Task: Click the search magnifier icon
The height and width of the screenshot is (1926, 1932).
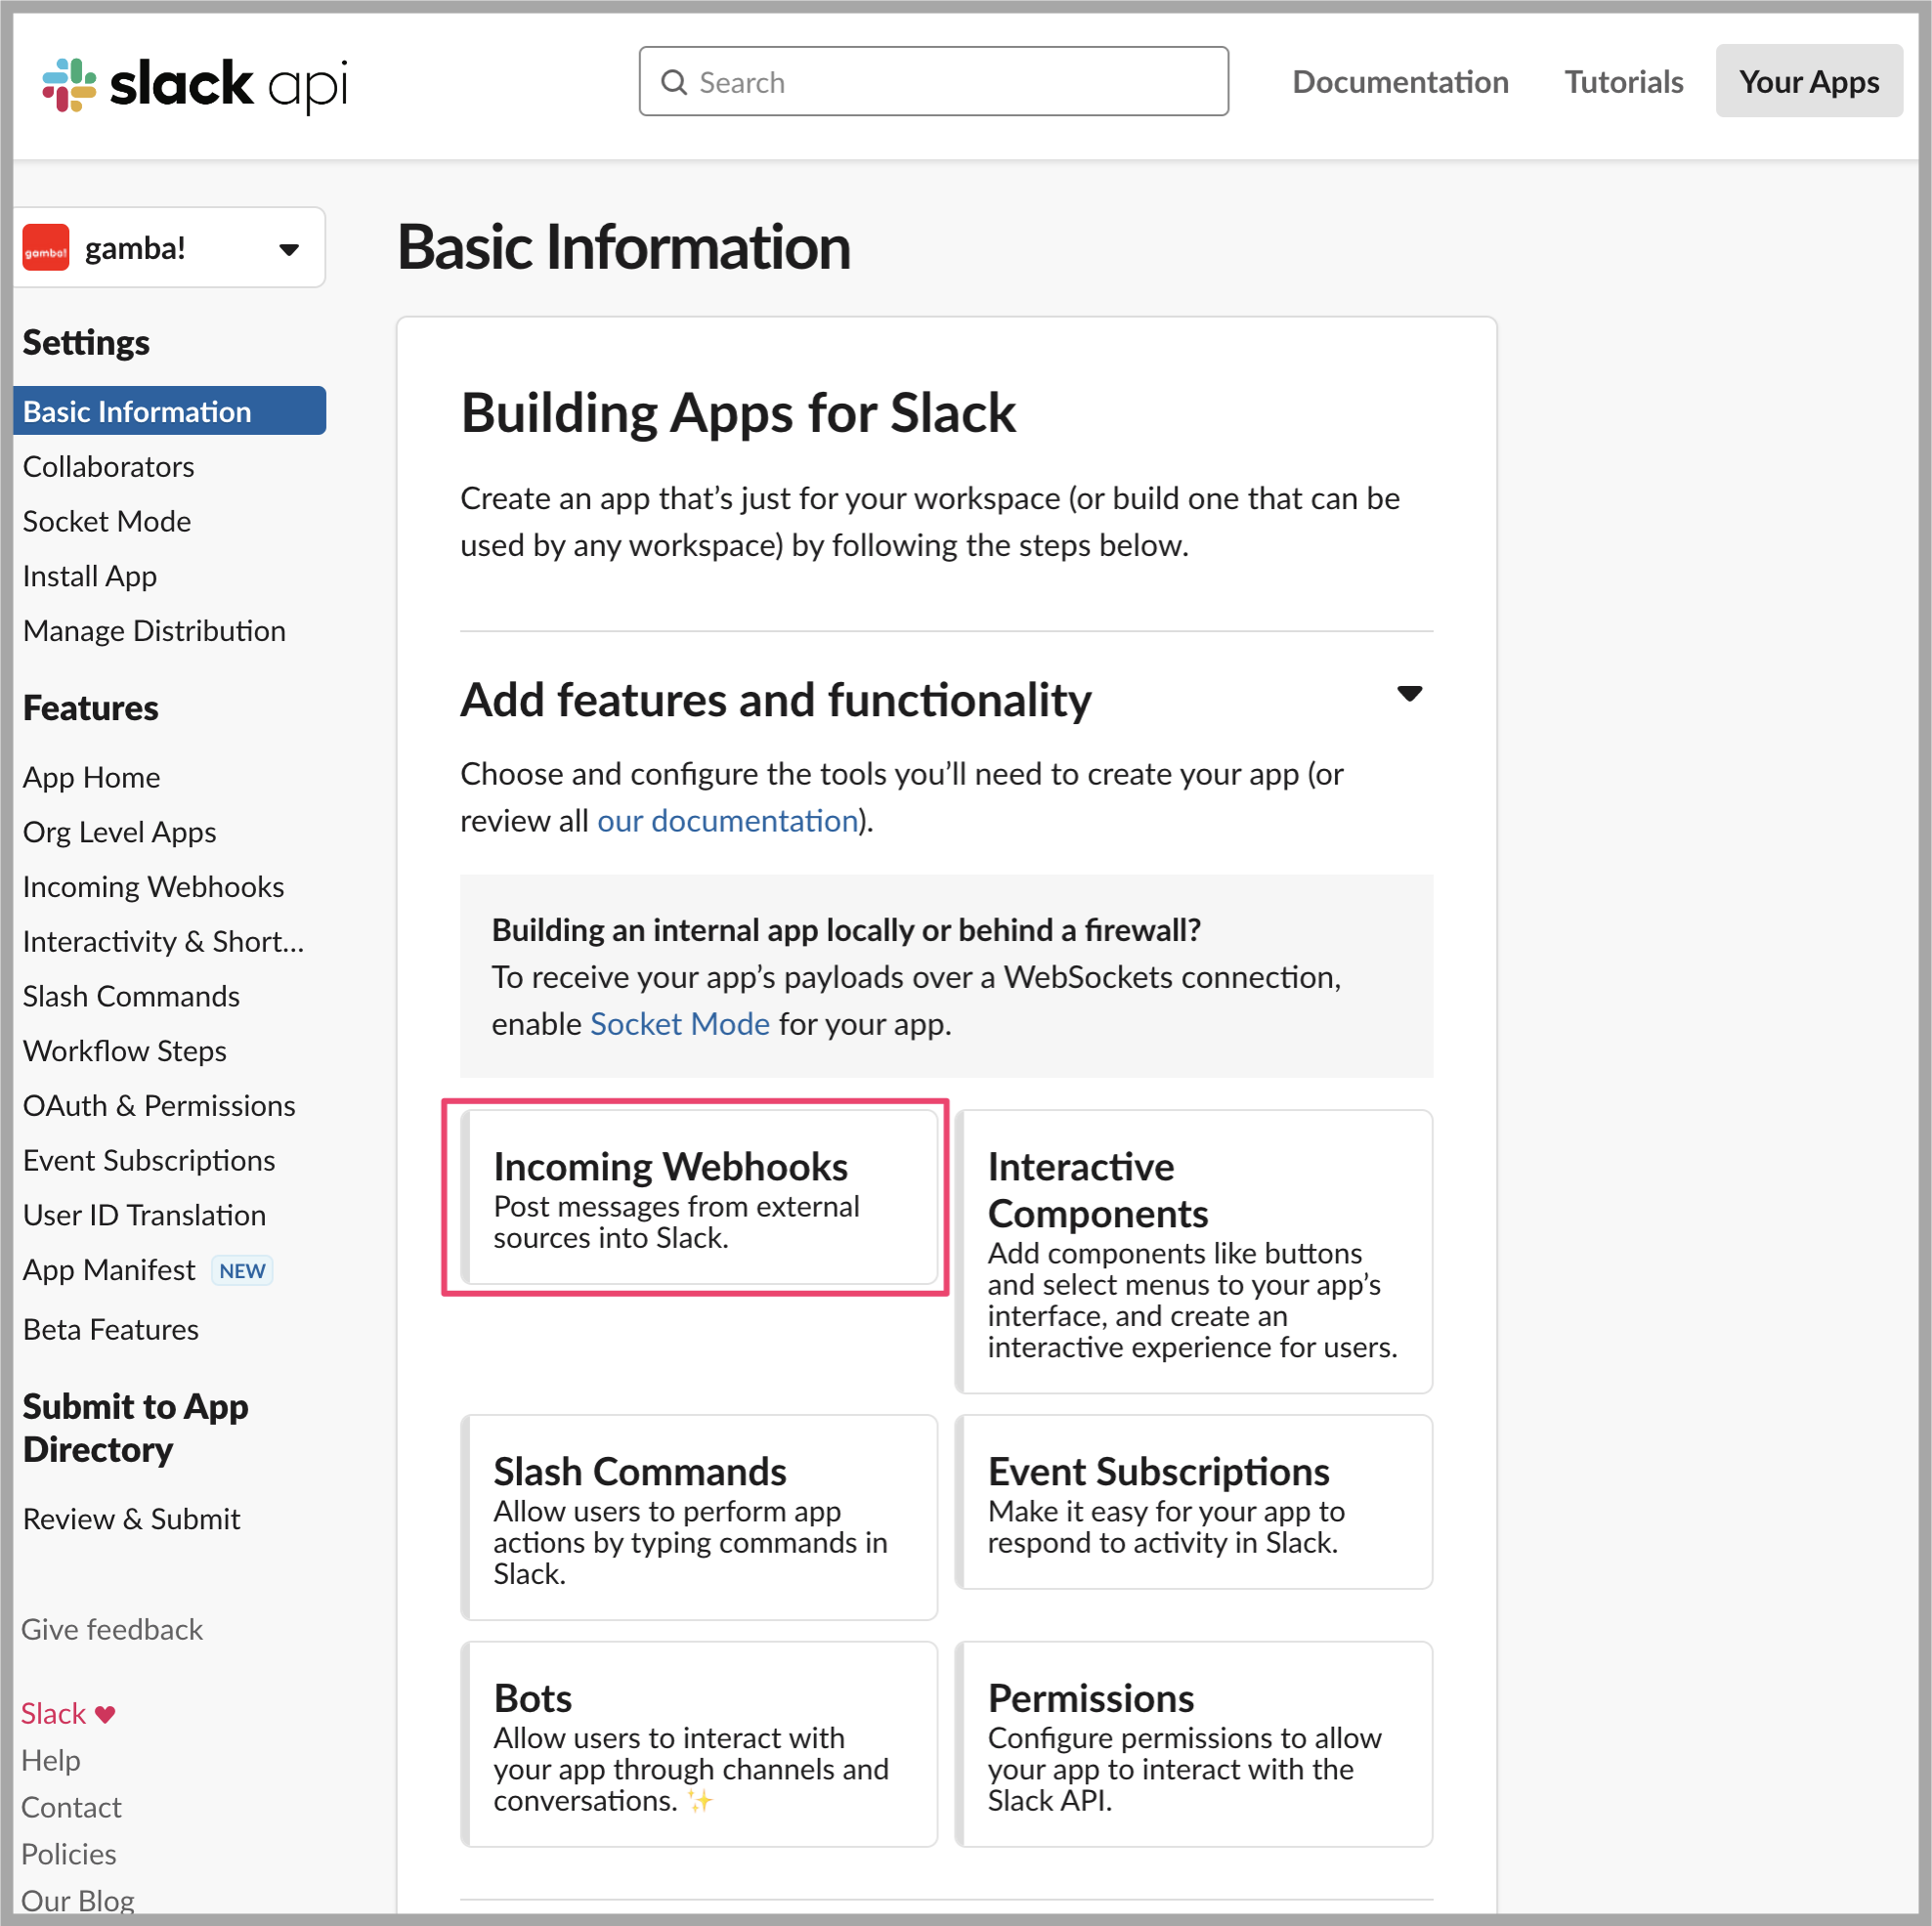Action: click(675, 82)
